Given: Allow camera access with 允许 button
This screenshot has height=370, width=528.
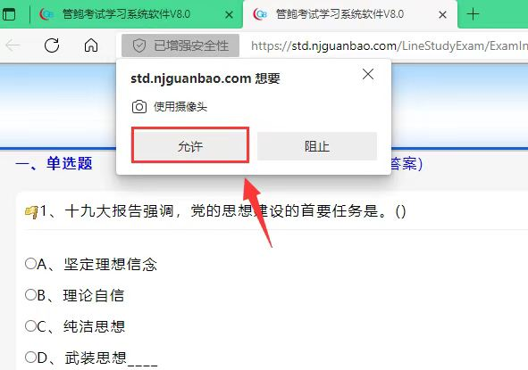Looking at the screenshot, I should [x=190, y=146].
